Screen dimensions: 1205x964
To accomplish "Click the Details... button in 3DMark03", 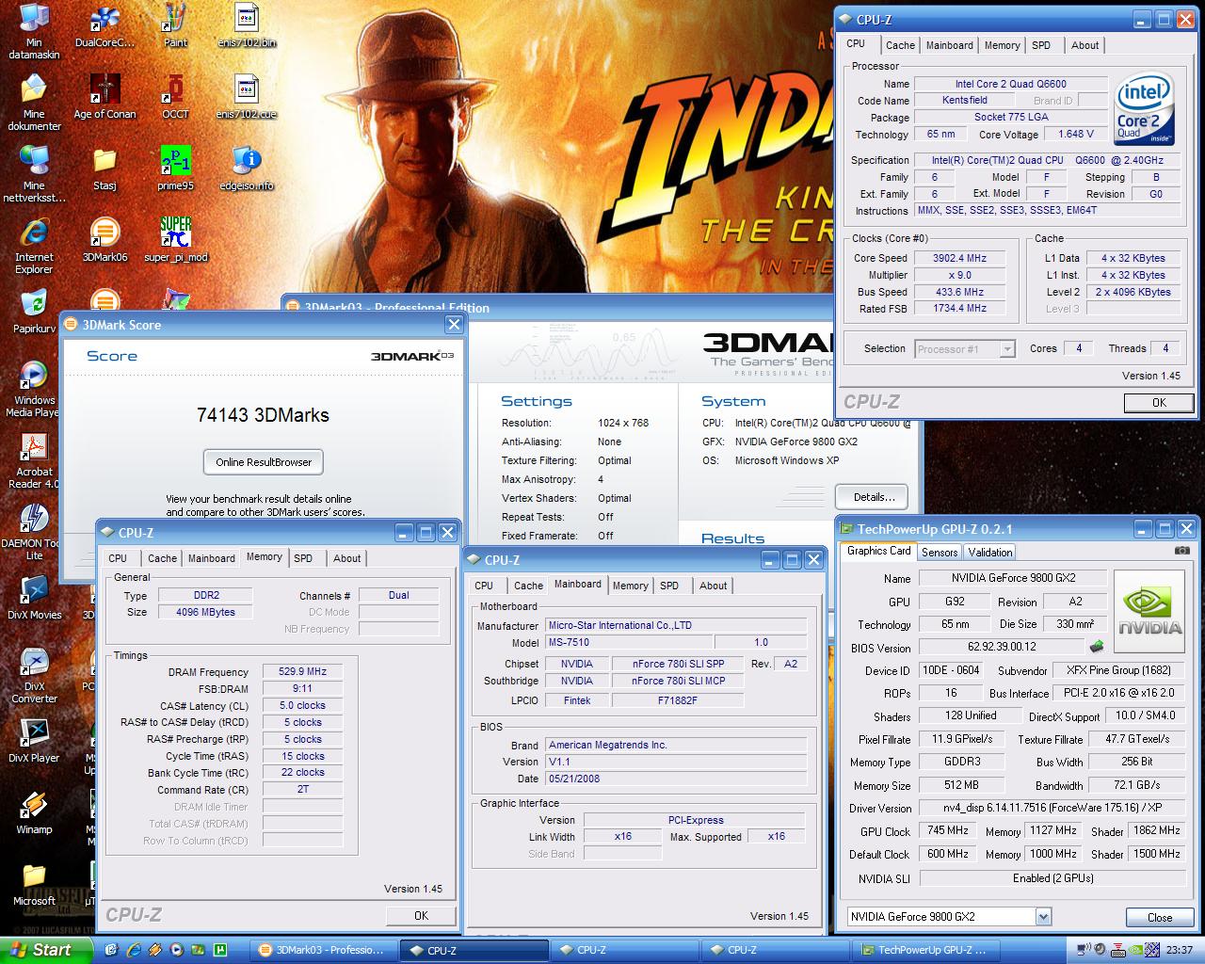I will pos(874,497).
